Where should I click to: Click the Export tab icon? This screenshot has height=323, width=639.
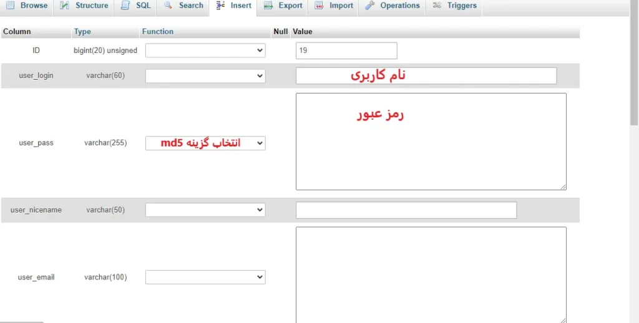[x=268, y=6]
